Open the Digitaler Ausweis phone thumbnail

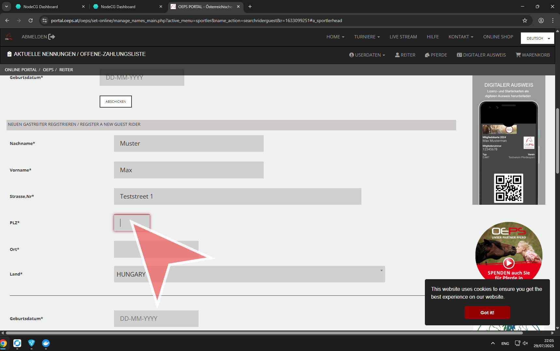pos(509,153)
